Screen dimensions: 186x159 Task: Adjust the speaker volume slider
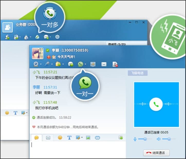click(169, 139)
